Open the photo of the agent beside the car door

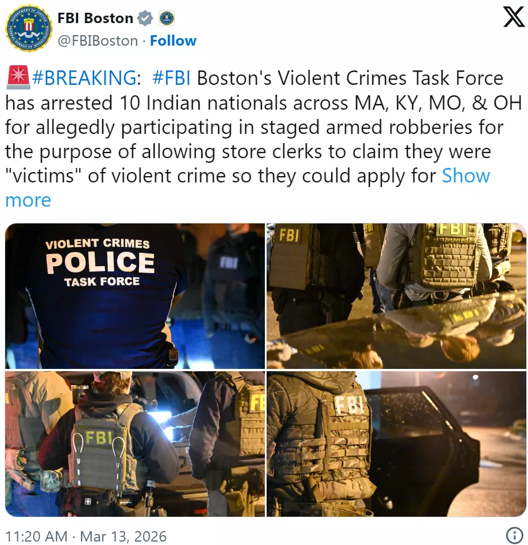click(396, 444)
